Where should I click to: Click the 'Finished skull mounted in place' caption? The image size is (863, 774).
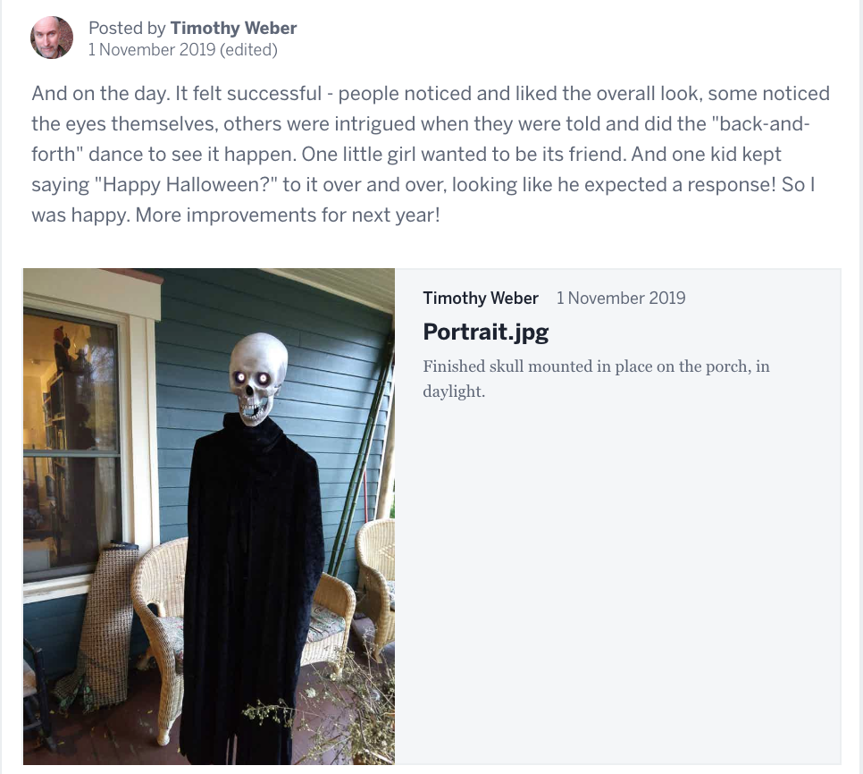(x=596, y=379)
